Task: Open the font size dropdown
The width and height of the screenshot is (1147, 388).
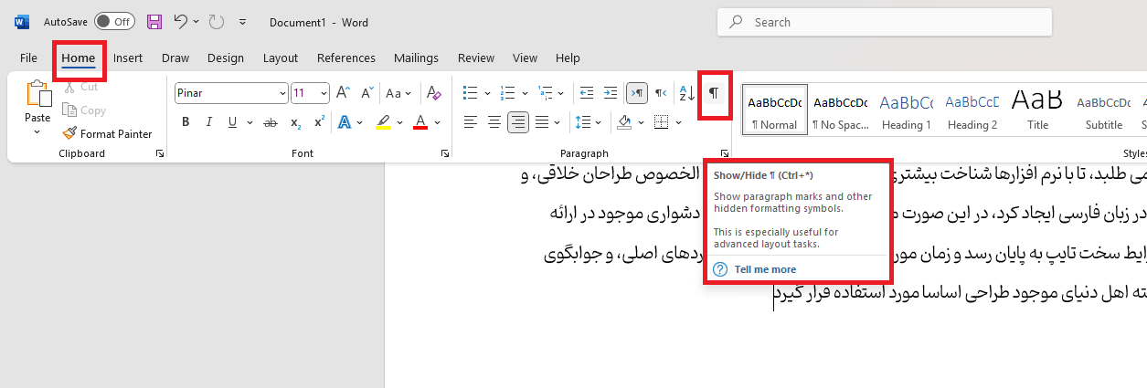Action: tap(324, 93)
